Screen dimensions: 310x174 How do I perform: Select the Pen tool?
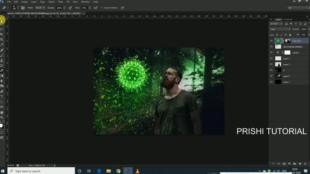[2, 91]
